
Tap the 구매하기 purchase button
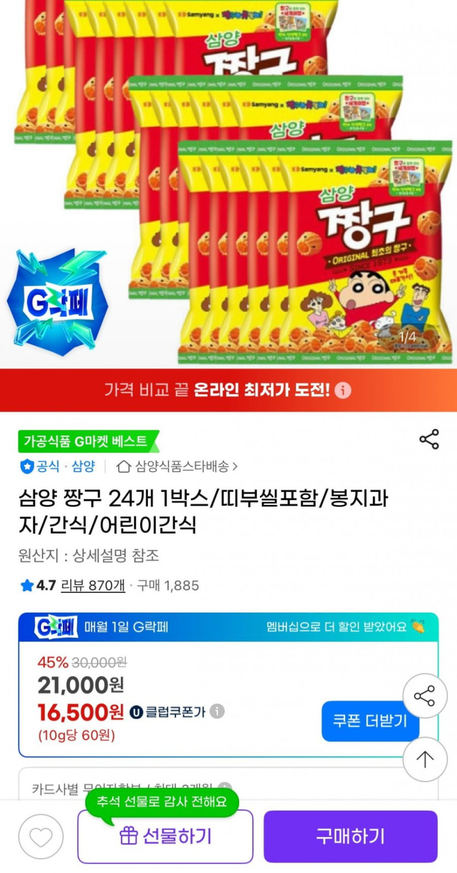tap(350, 836)
